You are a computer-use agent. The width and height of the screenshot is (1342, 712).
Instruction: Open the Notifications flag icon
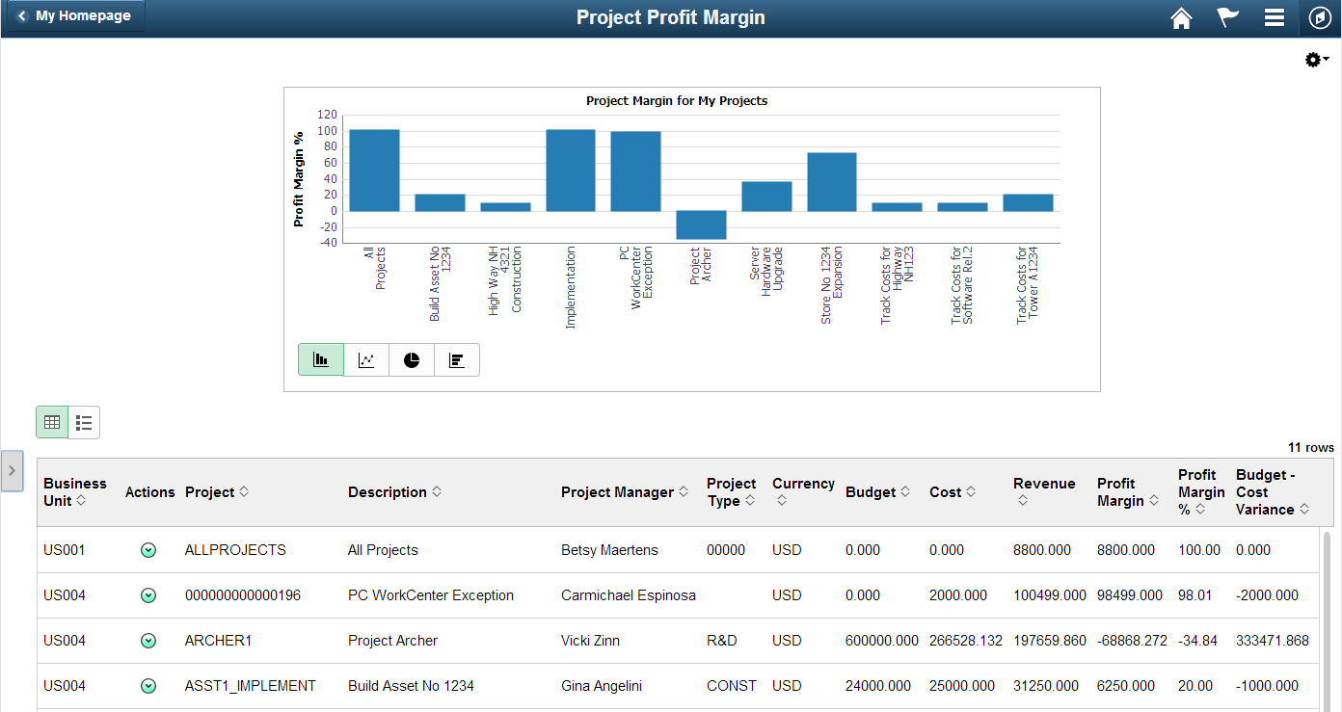click(x=1227, y=17)
